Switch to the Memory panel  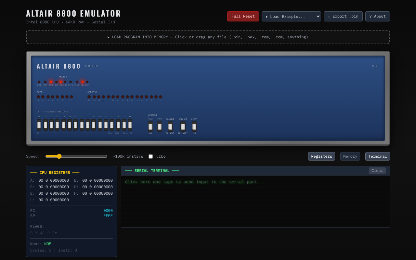click(x=350, y=156)
